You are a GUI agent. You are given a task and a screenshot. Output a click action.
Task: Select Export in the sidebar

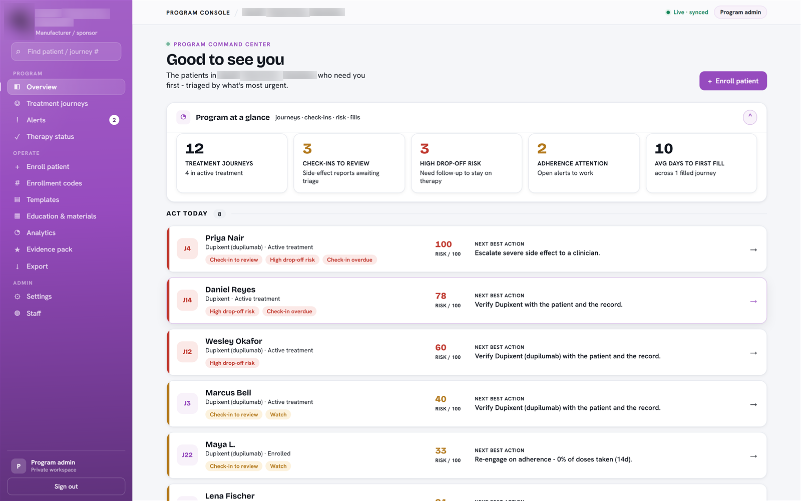pyautogui.click(x=66, y=267)
